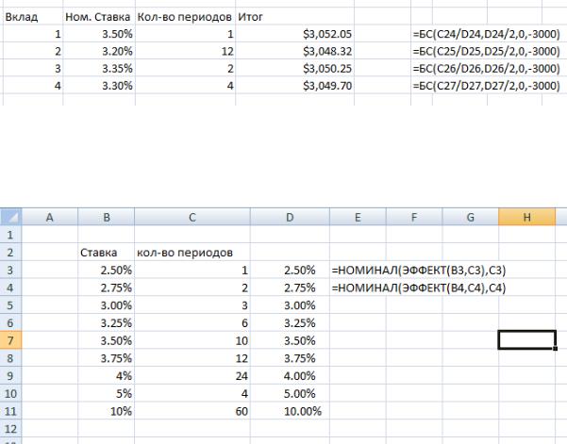Viewport: 567px width, 444px height.
Task: Click the 3.20% nominal rate cell
Action: point(99,51)
